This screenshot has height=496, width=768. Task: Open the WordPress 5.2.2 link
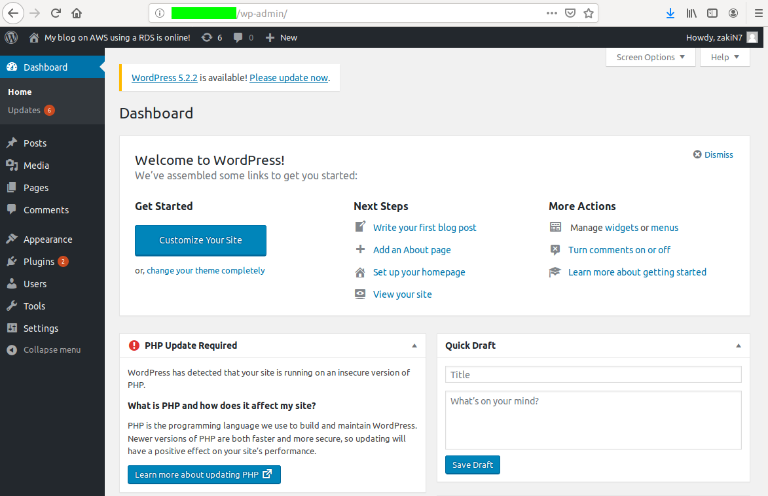tap(164, 78)
